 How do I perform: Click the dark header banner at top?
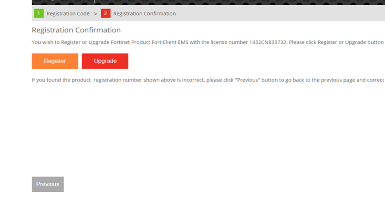[191, 2]
